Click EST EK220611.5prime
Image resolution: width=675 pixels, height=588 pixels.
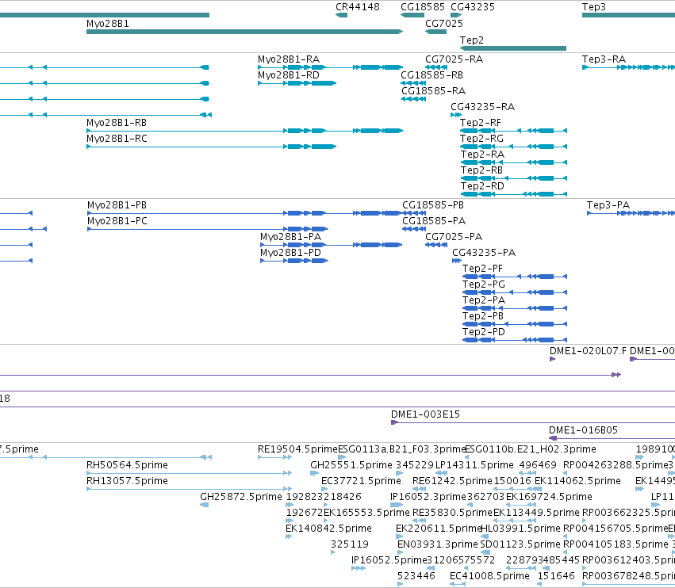(399, 536)
